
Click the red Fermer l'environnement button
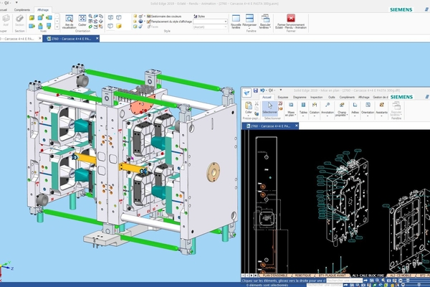290,20
